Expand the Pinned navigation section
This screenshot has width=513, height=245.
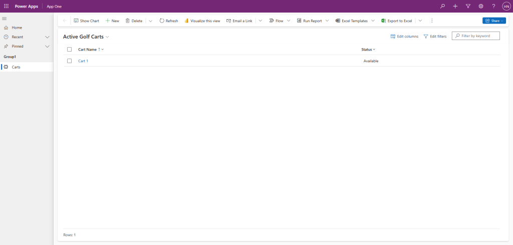click(x=48, y=46)
